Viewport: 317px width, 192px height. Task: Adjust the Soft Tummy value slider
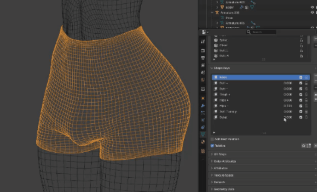point(288,111)
